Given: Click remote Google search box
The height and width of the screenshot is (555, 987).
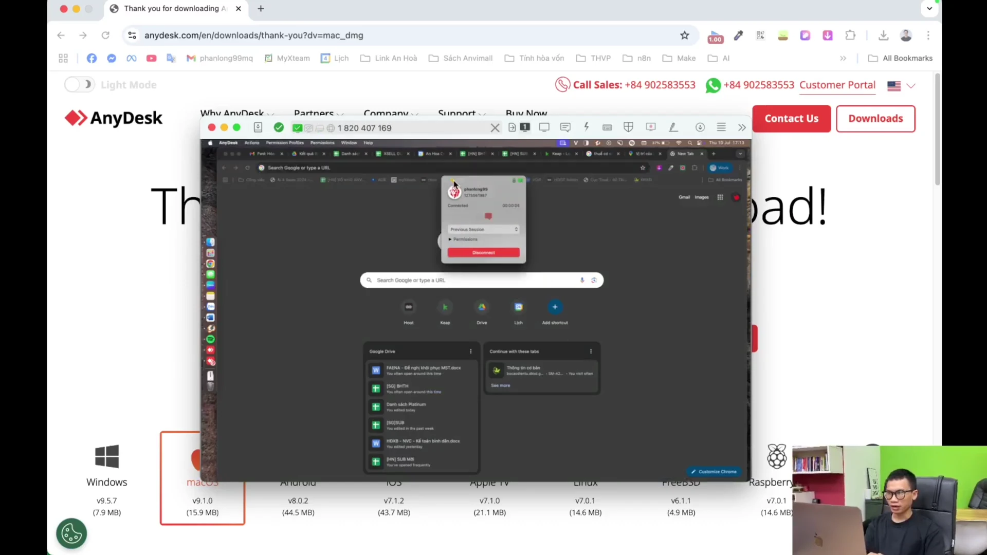Looking at the screenshot, I should tap(482, 280).
